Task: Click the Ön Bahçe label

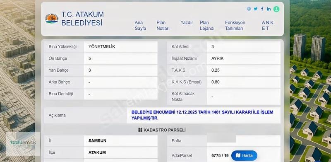Action: pos(58,58)
